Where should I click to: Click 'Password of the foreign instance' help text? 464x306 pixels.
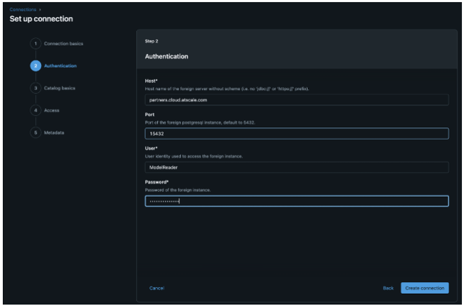(x=178, y=190)
